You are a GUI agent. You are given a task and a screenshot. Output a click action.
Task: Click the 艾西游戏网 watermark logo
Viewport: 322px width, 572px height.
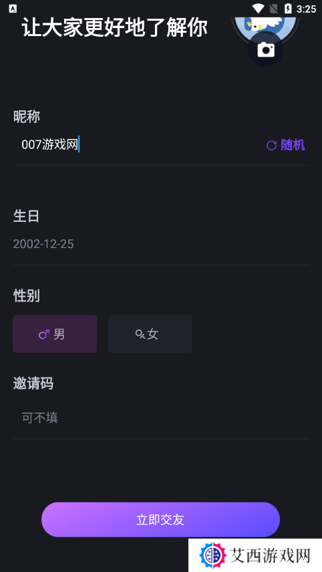(255, 555)
